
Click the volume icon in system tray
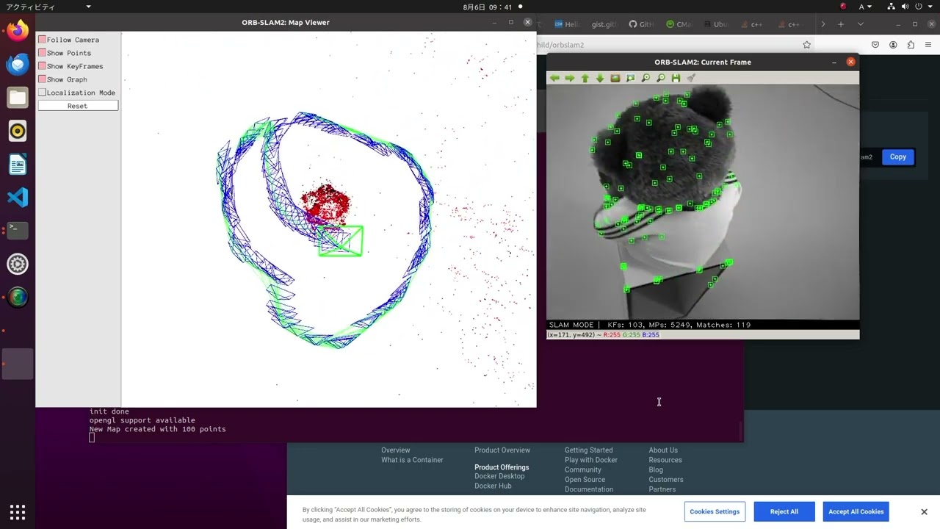coord(903,7)
